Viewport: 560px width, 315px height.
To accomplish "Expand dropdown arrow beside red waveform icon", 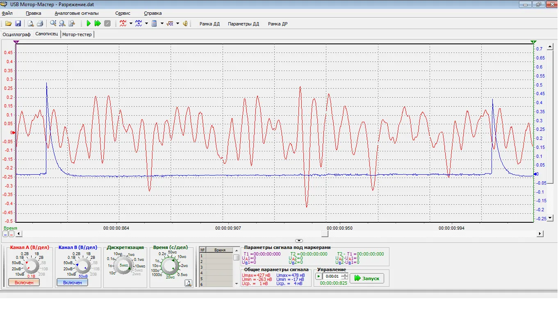I will [131, 24].
